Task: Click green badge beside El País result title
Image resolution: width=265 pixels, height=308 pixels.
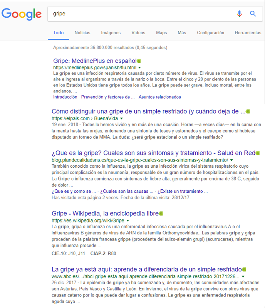Action: click(248, 111)
